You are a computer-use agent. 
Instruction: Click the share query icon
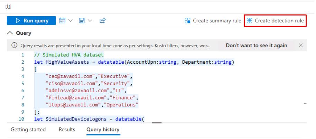coord(102,21)
